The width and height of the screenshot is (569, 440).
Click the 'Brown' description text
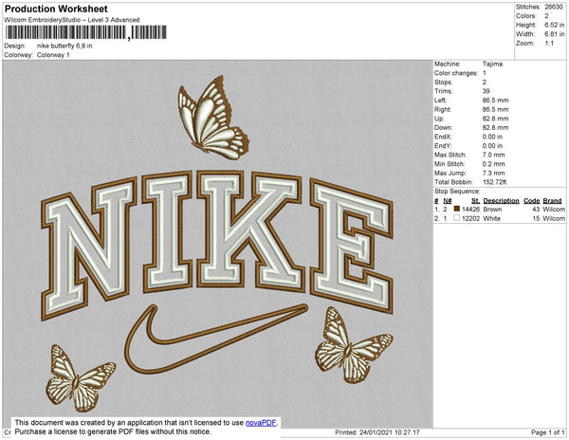[492, 210]
